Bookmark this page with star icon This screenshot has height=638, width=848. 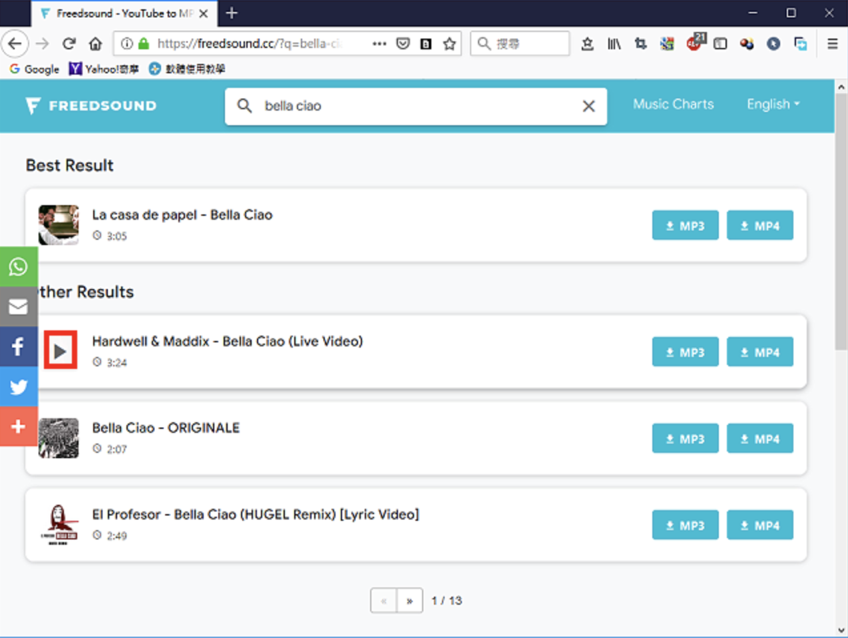449,44
